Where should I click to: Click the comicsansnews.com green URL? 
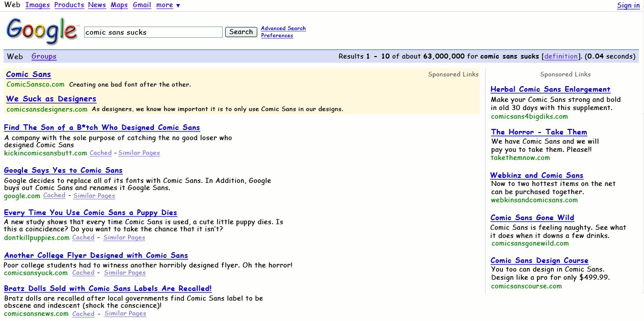tap(36, 314)
